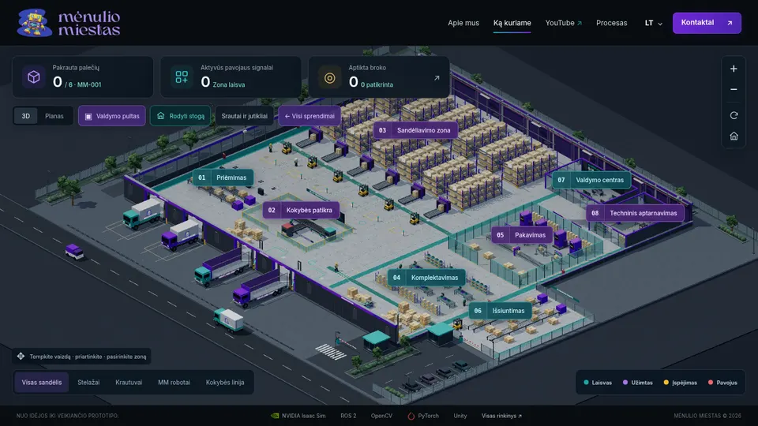Click the PyTorch flame icon in footer
Image resolution: width=758 pixels, height=426 pixels.
411,416
